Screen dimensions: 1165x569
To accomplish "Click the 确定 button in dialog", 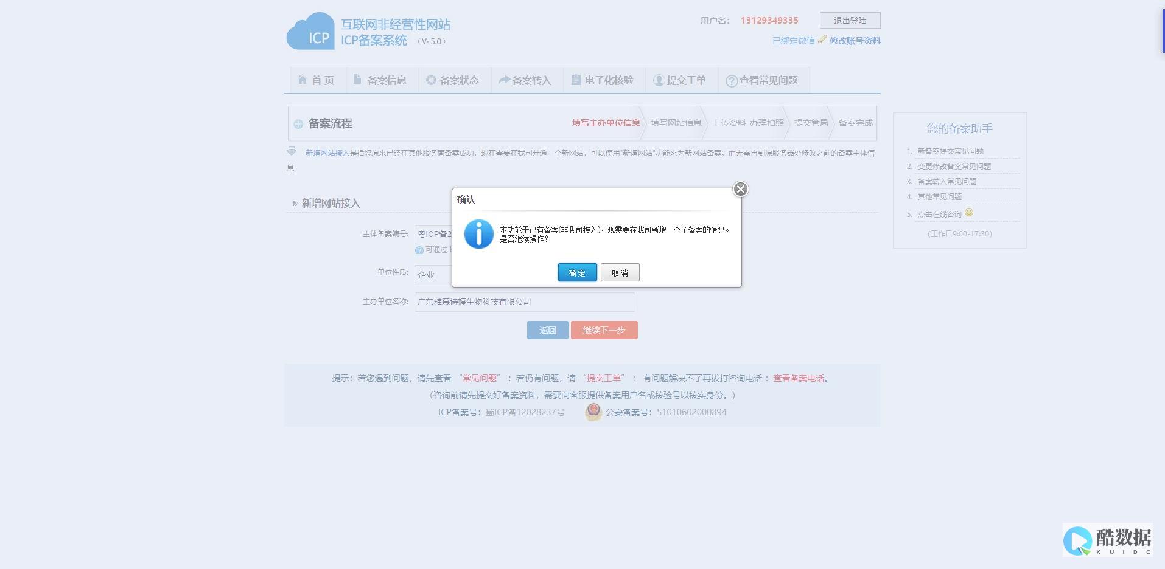I will pos(577,272).
